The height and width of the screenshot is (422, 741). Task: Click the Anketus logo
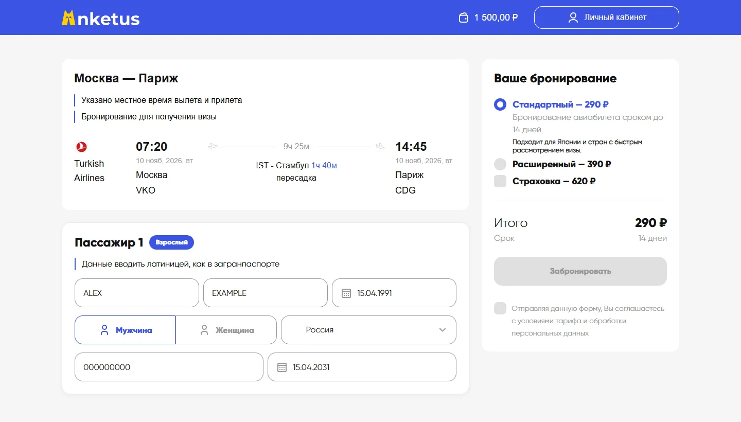pyautogui.click(x=100, y=18)
